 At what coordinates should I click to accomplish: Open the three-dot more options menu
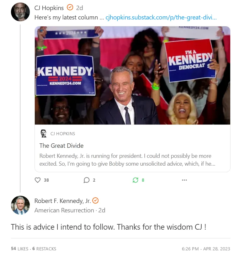coord(184,180)
